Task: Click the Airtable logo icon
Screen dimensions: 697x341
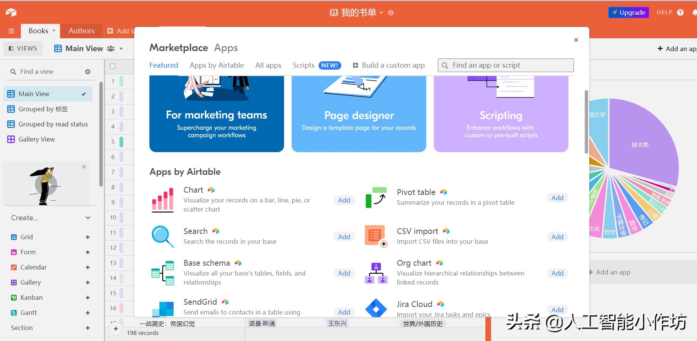Action: click(x=11, y=12)
